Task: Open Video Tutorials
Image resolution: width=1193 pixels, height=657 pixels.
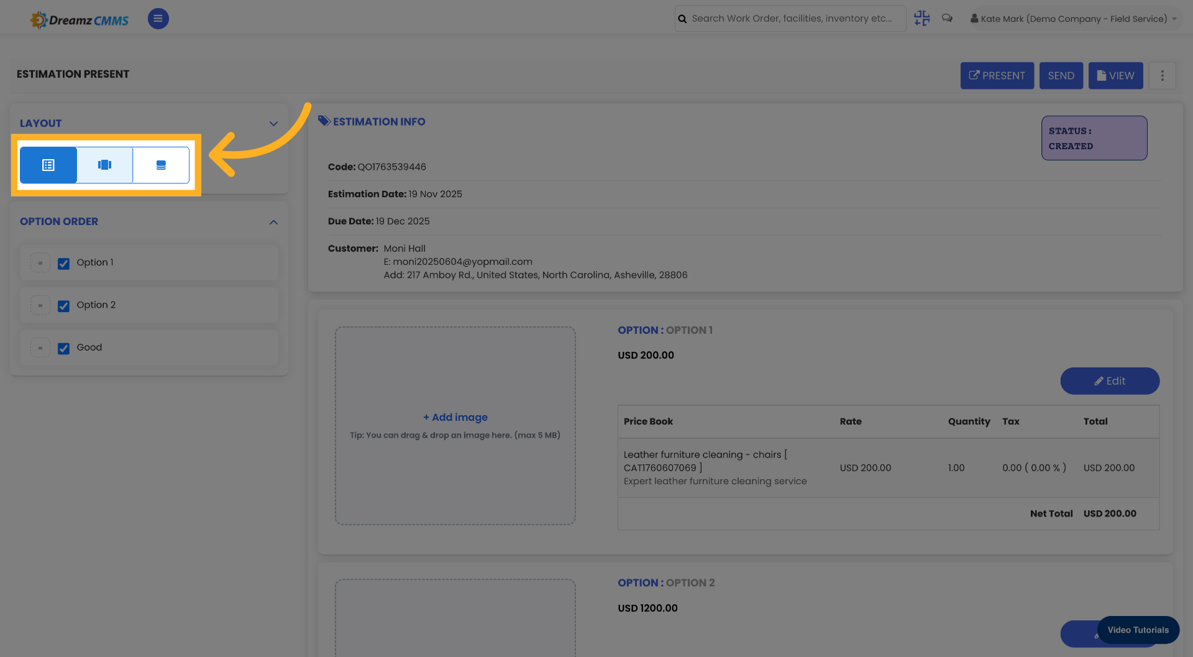Action: 1138,630
